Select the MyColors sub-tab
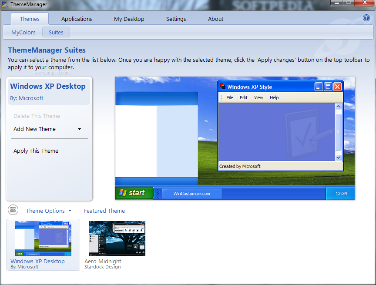This screenshot has width=376, height=285. coord(23,32)
